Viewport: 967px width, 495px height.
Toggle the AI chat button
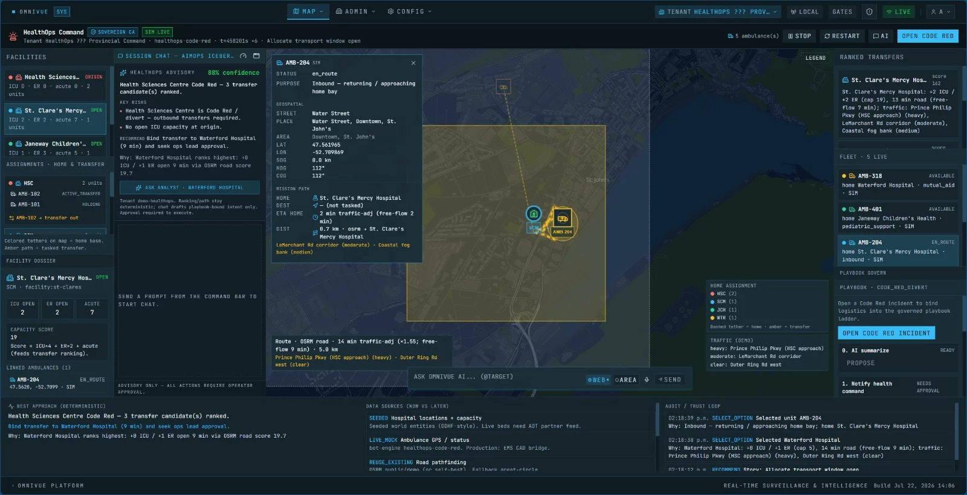tap(881, 36)
